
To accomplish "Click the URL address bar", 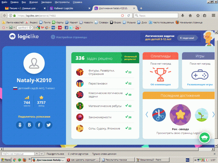I will click(x=69, y=15).
